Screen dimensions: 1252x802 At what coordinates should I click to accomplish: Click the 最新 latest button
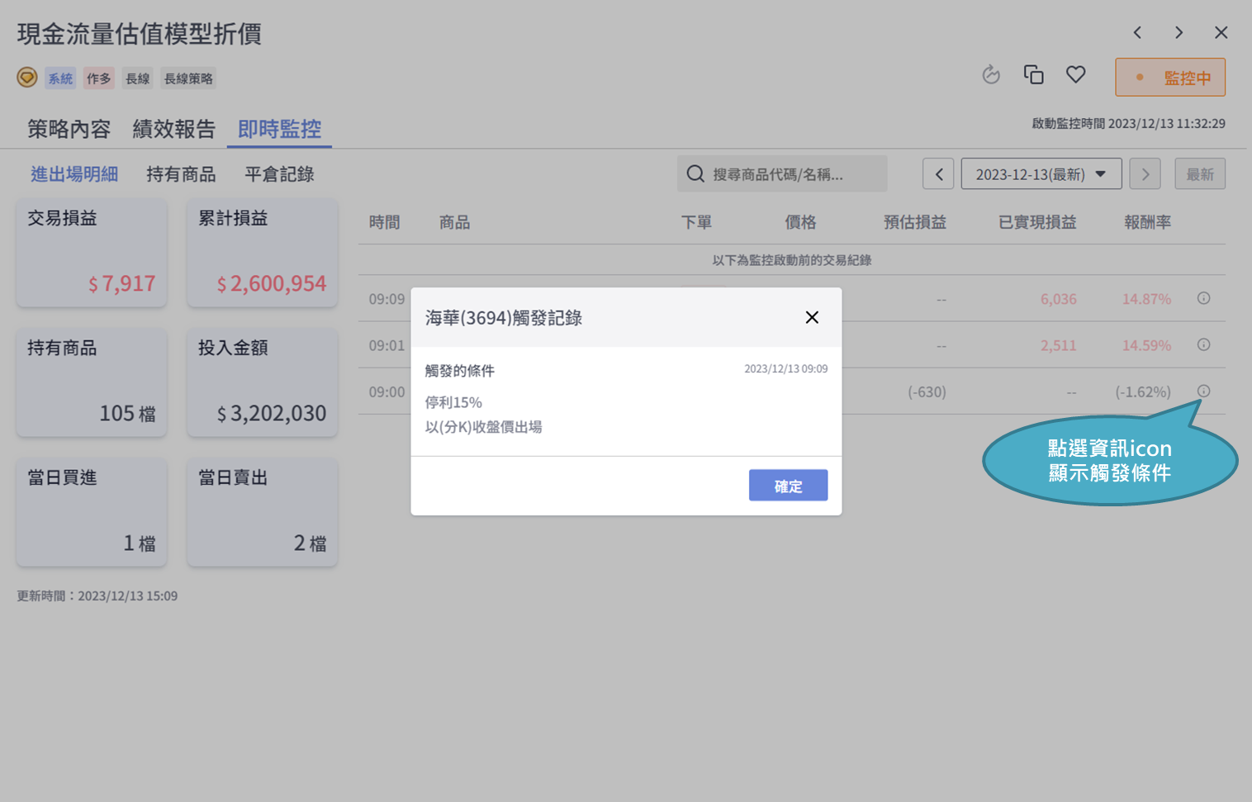[x=1199, y=174]
